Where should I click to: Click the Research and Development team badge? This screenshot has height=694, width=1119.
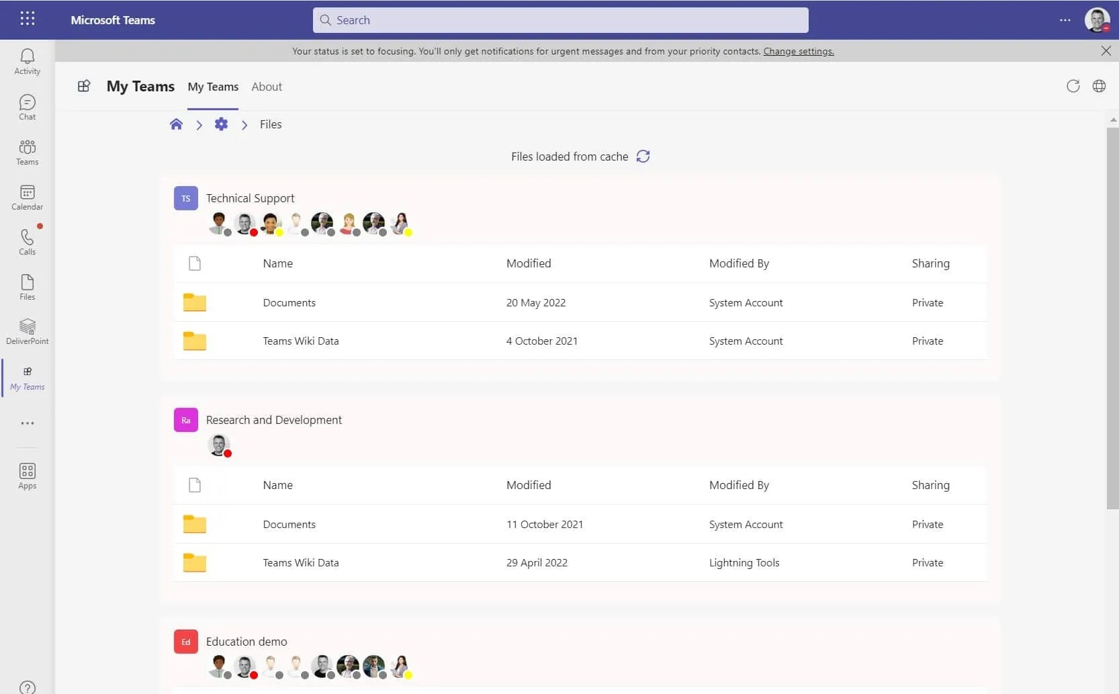[x=186, y=420]
